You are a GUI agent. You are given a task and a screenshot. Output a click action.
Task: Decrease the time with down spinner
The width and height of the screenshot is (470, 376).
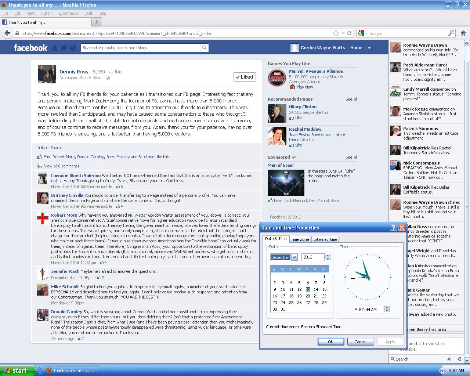coord(387,311)
